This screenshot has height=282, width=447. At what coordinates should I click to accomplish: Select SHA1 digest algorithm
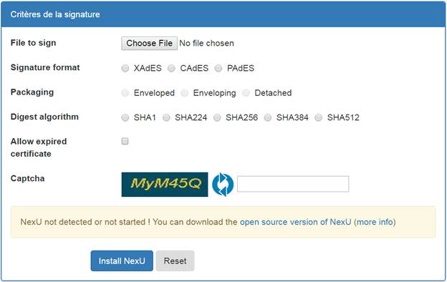tap(125, 117)
